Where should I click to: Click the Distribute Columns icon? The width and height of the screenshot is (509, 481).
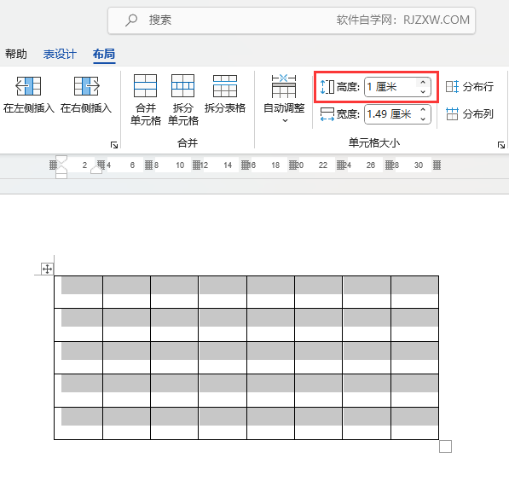click(452, 113)
